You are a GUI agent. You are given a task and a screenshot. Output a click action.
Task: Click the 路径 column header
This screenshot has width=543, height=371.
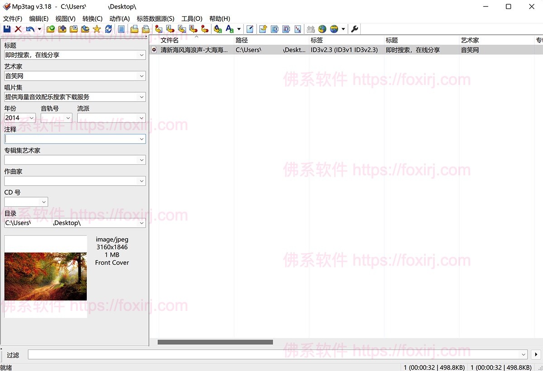click(x=241, y=40)
